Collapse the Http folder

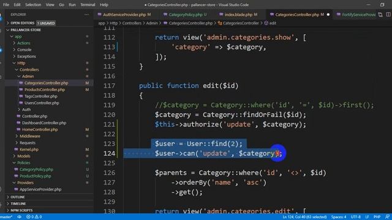point(21,63)
